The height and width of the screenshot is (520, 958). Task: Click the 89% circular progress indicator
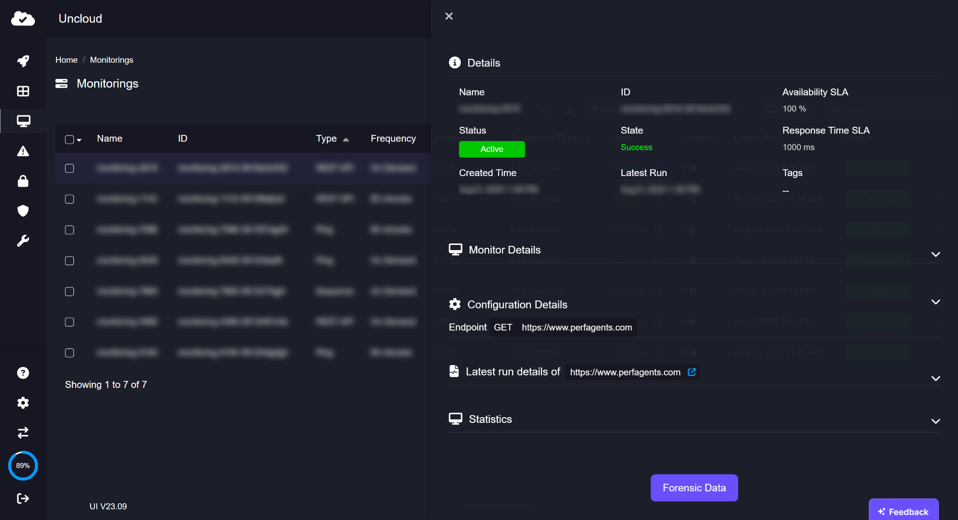pos(23,465)
